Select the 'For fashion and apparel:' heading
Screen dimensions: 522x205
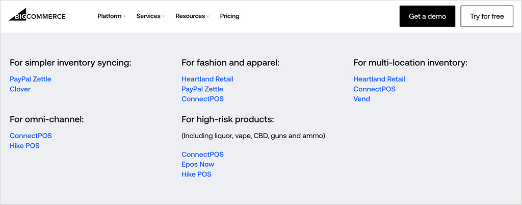click(x=230, y=63)
